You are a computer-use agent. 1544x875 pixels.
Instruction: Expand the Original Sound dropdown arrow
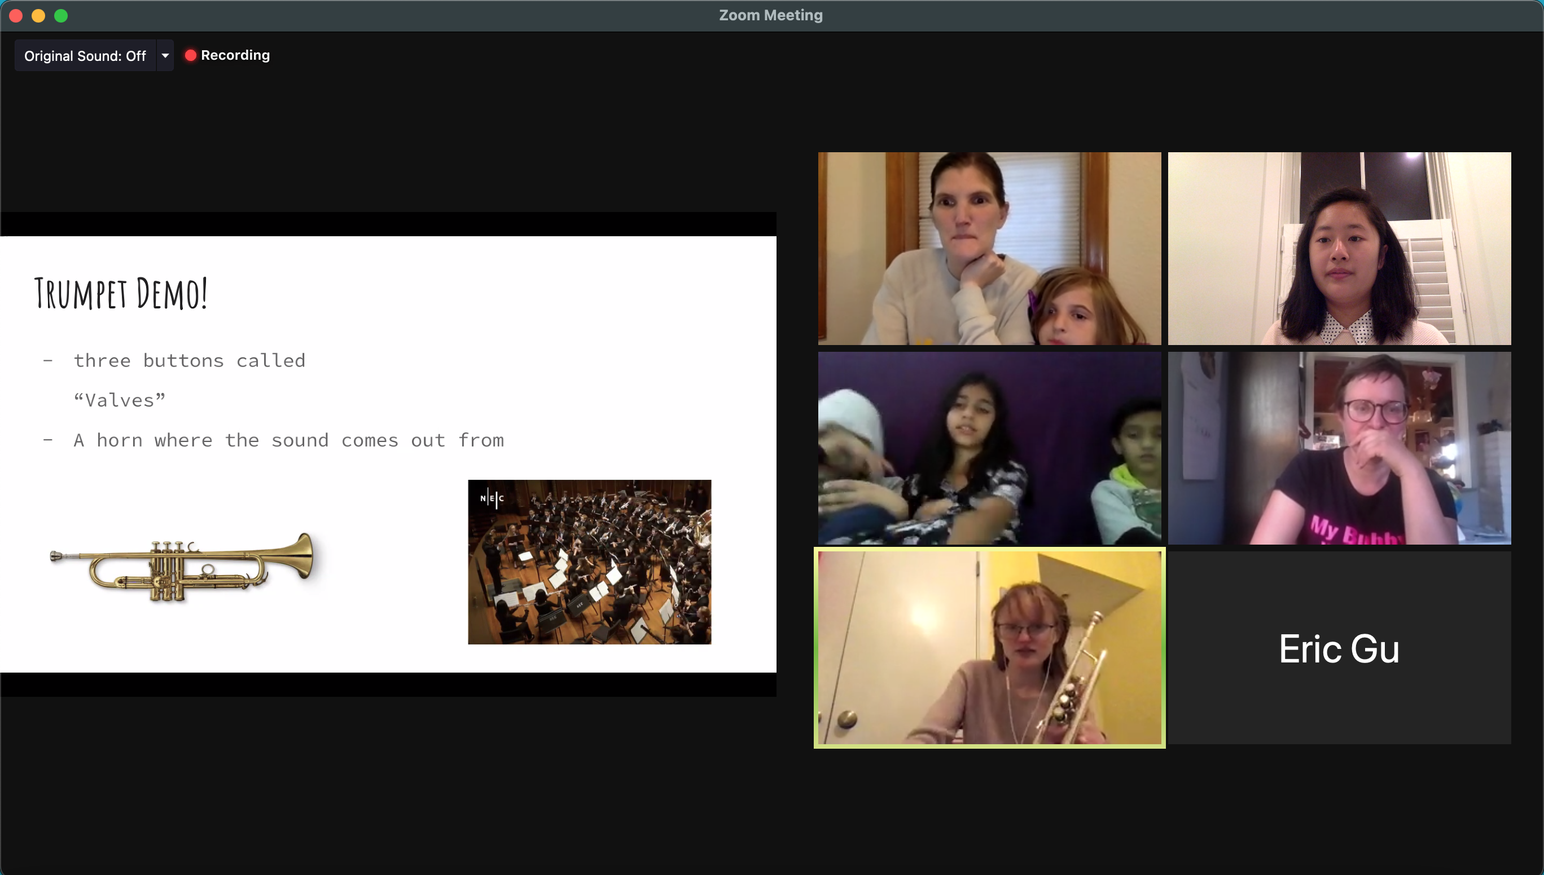[165, 56]
